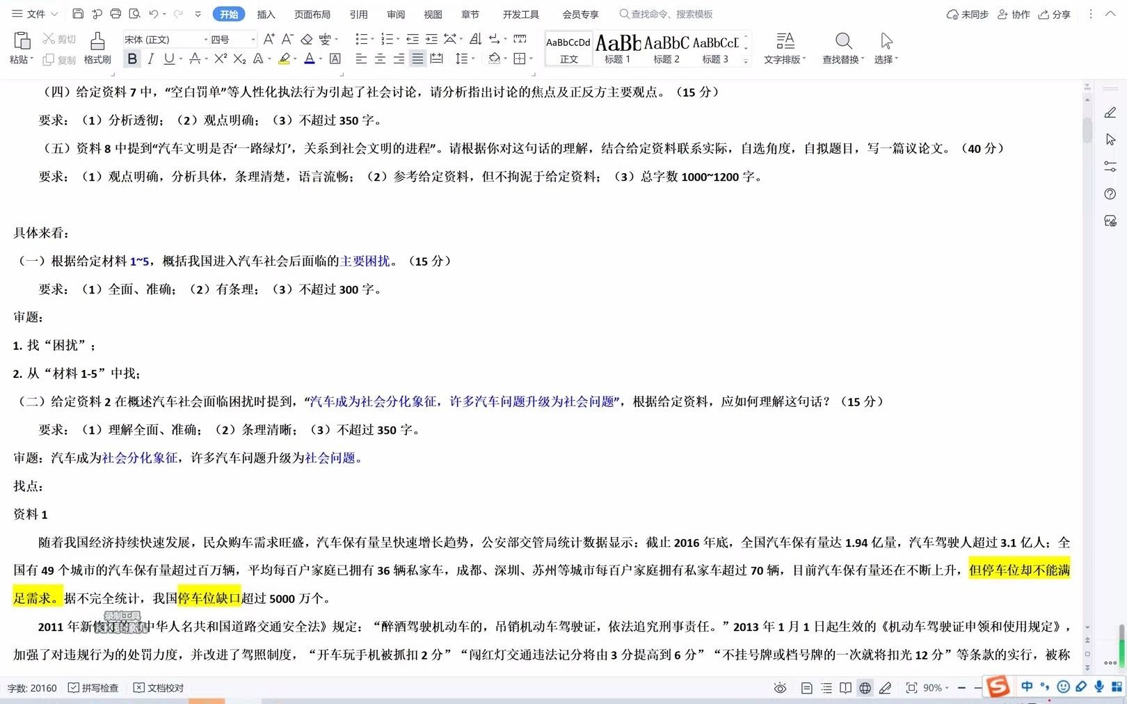Screen dimensions: 1127x704
Task: Click the settings sliders icon in the right sidebar
Action: pyautogui.click(x=1110, y=167)
